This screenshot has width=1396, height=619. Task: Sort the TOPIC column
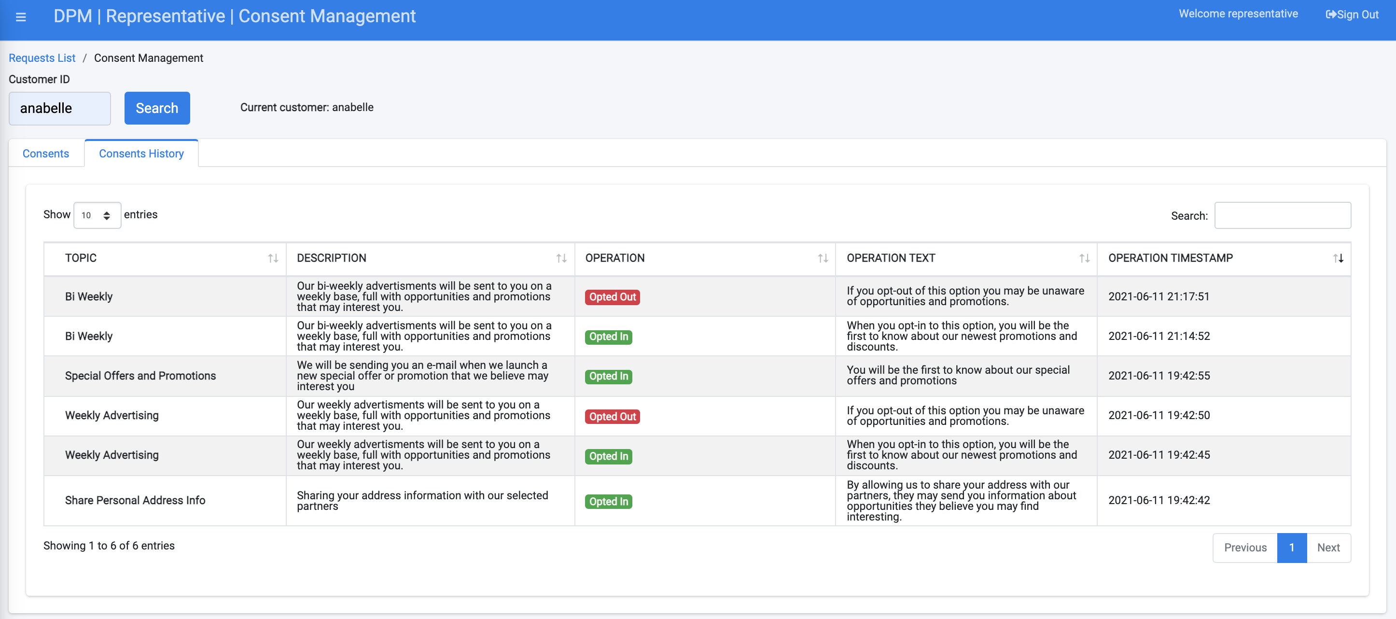[272, 258]
